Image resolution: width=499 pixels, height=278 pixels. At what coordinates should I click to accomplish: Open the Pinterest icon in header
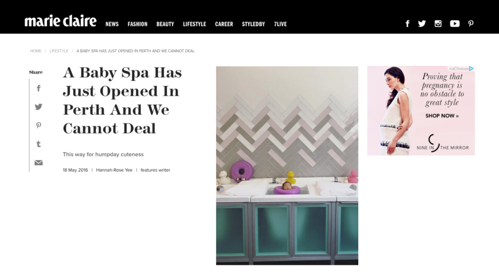[471, 24]
